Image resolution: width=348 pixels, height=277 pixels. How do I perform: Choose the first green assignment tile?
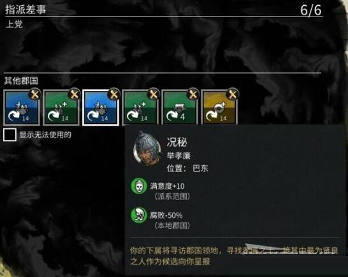tap(61, 107)
